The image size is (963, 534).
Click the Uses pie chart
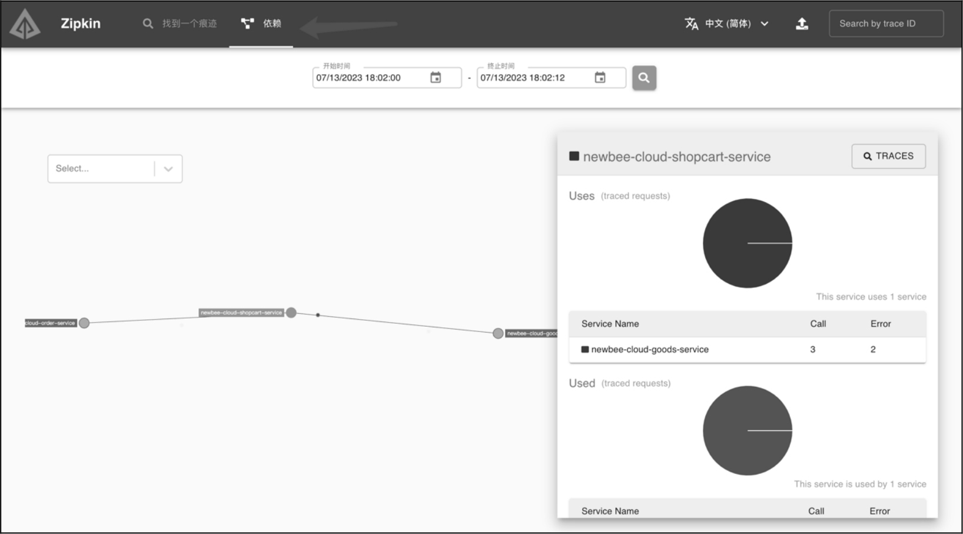point(748,243)
